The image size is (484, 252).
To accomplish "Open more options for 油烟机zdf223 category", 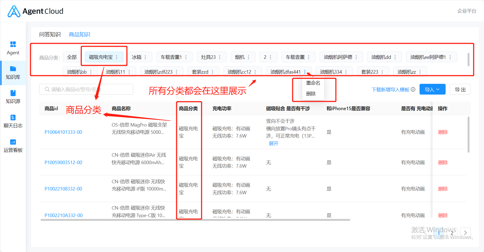I will [176, 72].
